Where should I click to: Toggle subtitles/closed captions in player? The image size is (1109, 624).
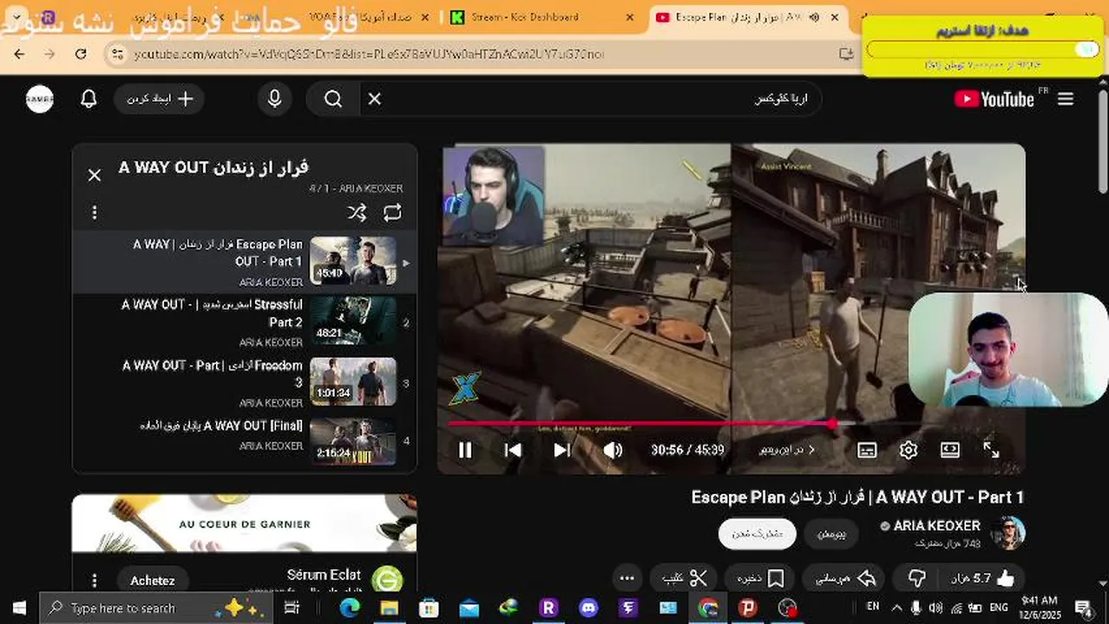pos(867,450)
